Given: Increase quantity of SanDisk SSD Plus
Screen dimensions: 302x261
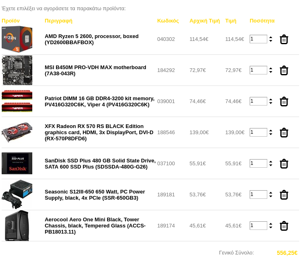Looking at the screenshot, I should pyautogui.click(x=271, y=162).
